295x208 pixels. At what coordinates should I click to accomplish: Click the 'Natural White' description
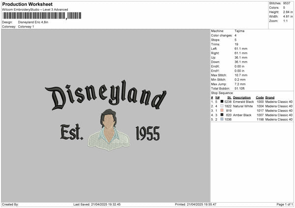(x=243, y=106)
